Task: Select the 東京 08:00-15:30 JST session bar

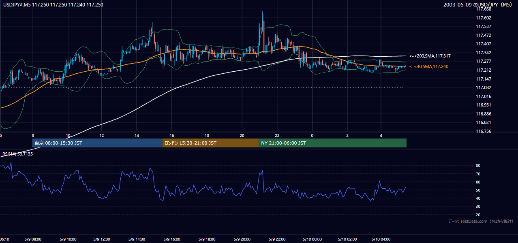Action: (x=97, y=143)
